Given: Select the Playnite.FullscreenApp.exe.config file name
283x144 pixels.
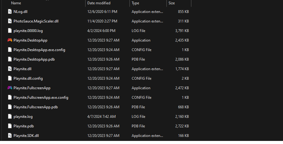Looking at the screenshot, I should coord(41,98).
